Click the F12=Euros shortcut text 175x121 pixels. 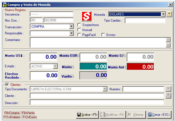pyautogui.click(x=30, y=117)
